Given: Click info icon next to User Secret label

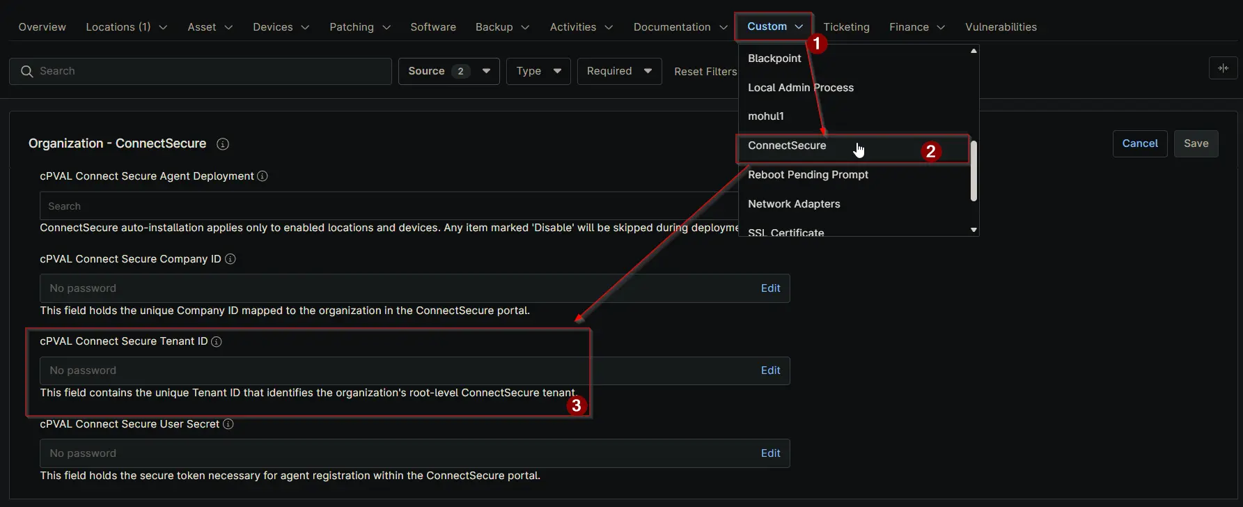Looking at the screenshot, I should pos(228,424).
